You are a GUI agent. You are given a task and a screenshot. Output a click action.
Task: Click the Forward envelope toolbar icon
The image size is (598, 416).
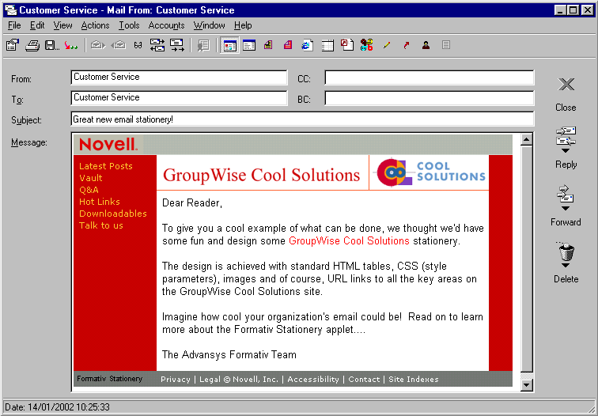pos(176,45)
